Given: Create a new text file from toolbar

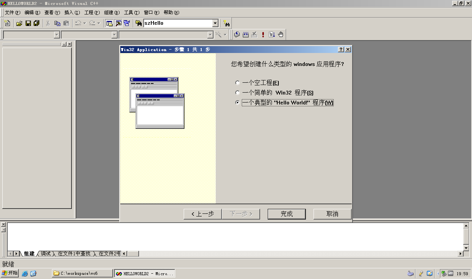Looking at the screenshot, I should [7, 23].
